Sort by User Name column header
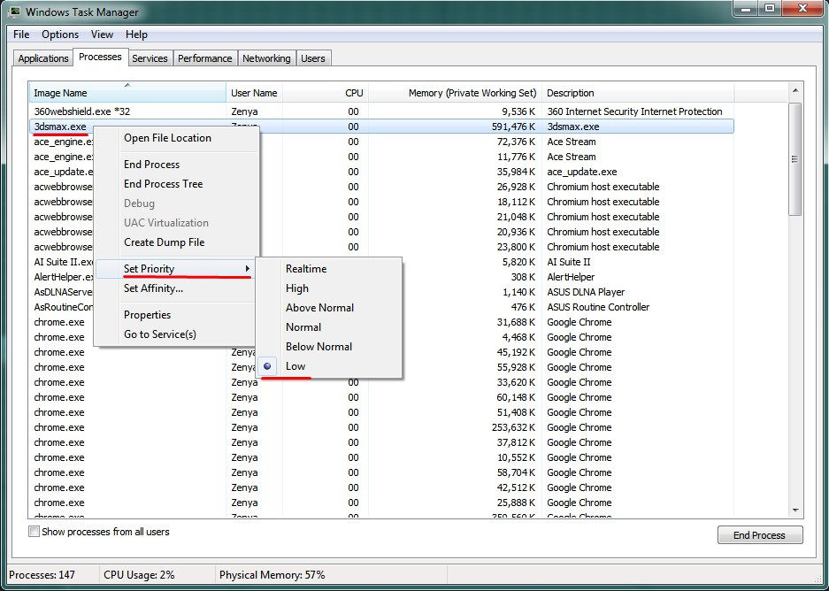829x591 pixels. click(254, 93)
